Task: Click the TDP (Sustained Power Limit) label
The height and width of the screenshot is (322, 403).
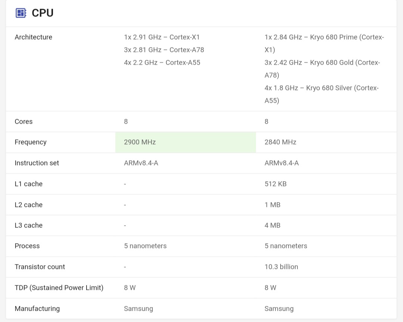Action: tap(59, 288)
